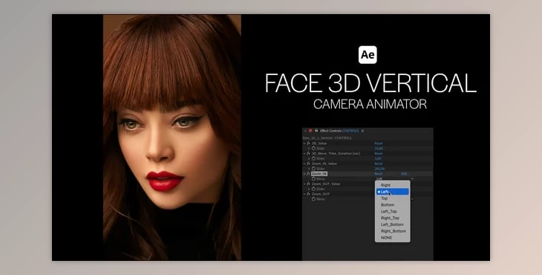
Task: Choose Right_Bottom in the dropdown list
Action: [x=393, y=231]
